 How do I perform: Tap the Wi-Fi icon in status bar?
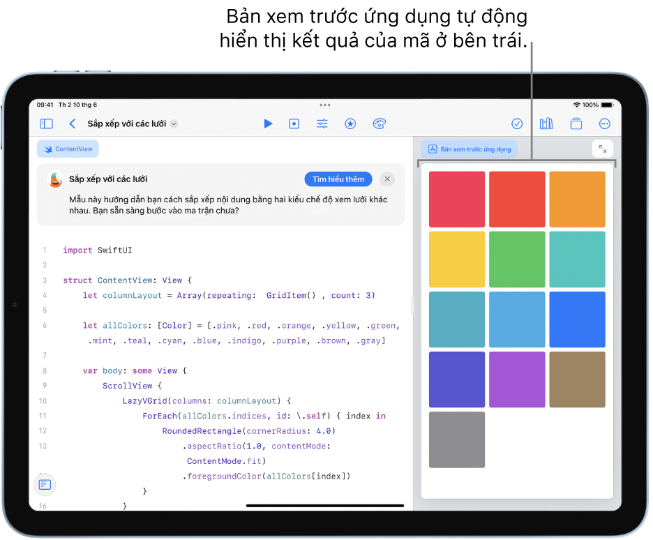(x=577, y=105)
